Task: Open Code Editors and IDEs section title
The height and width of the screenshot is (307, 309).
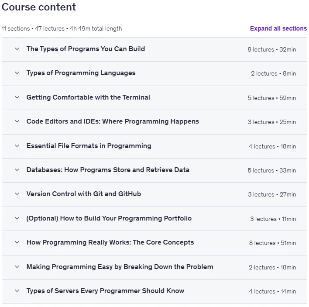Action: click(x=113, y=121)
